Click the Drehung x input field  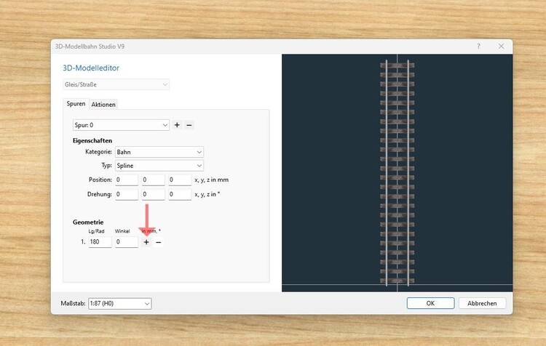pos(127,194)
